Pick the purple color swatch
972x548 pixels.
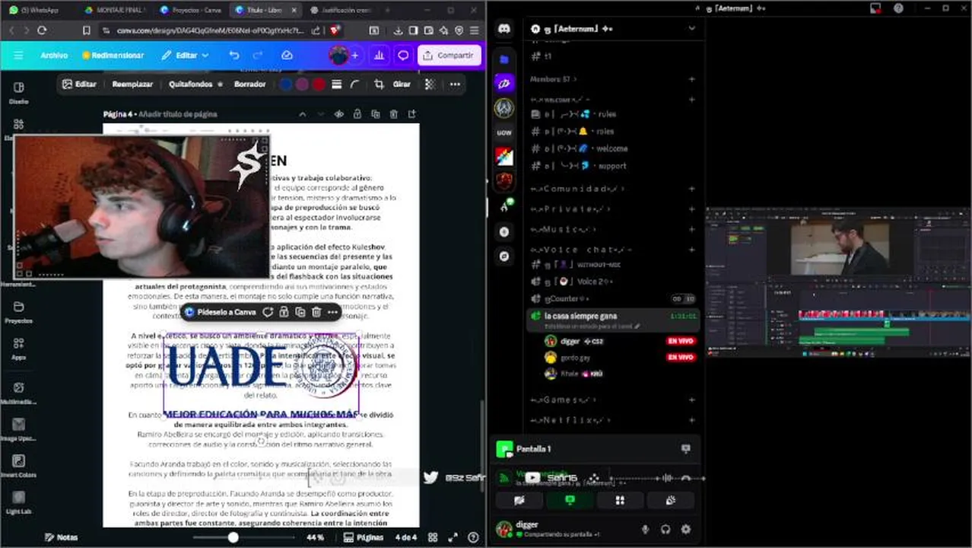(302, 84)
